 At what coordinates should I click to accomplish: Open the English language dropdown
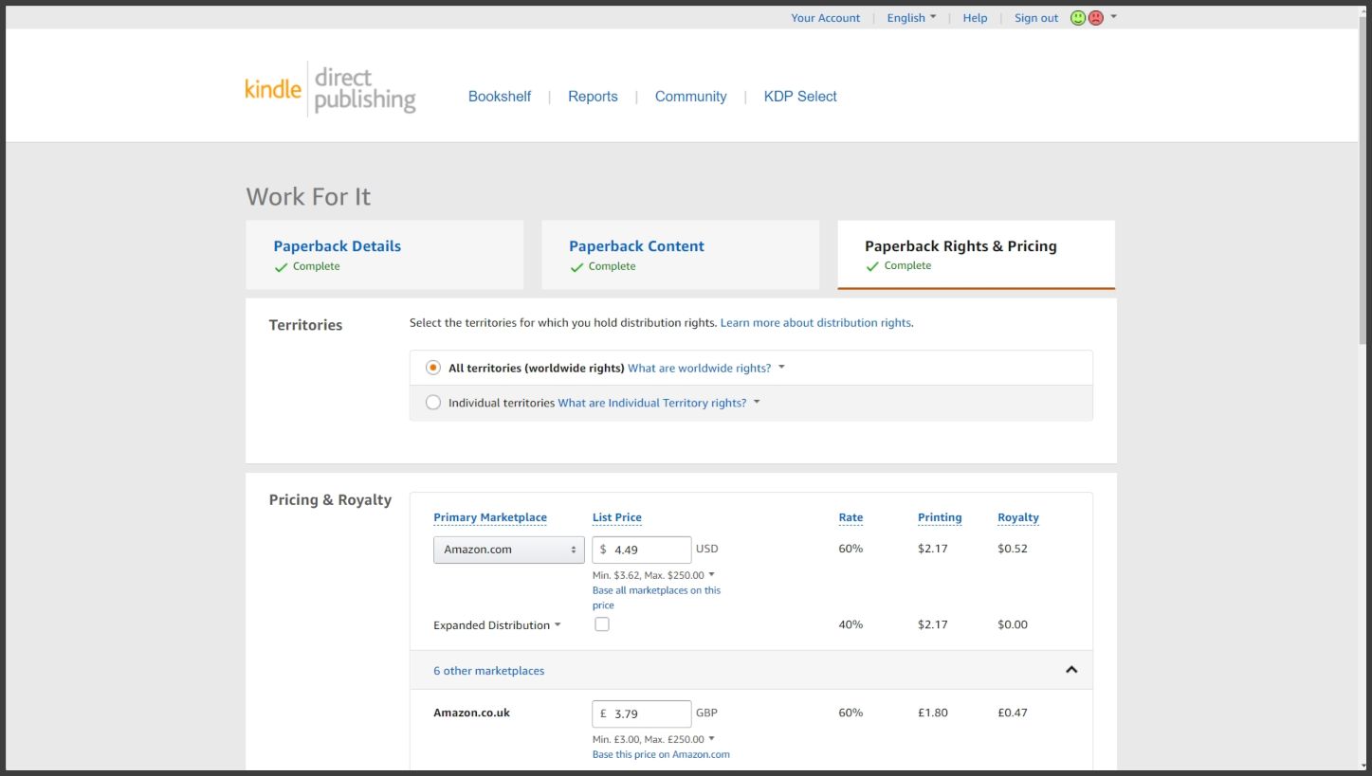(x=910, y=18)
